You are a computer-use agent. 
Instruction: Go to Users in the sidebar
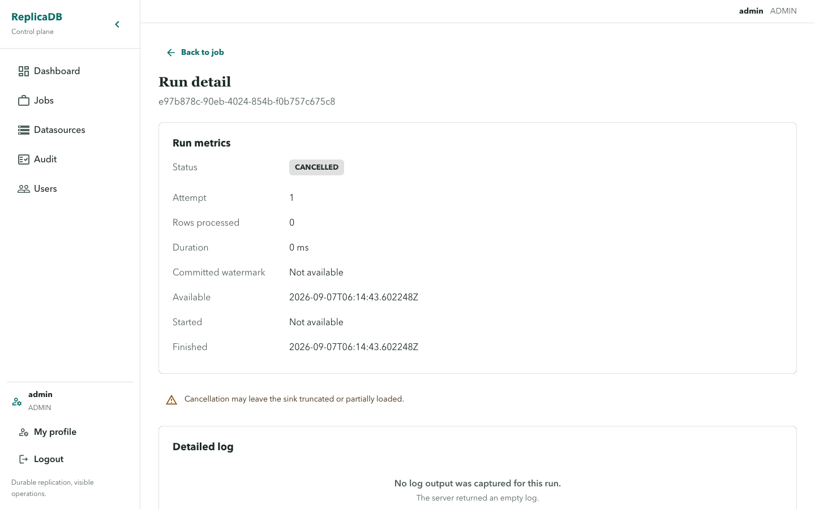(x=45, y=189)
